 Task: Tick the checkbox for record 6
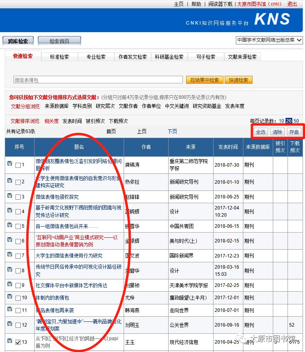18,241
